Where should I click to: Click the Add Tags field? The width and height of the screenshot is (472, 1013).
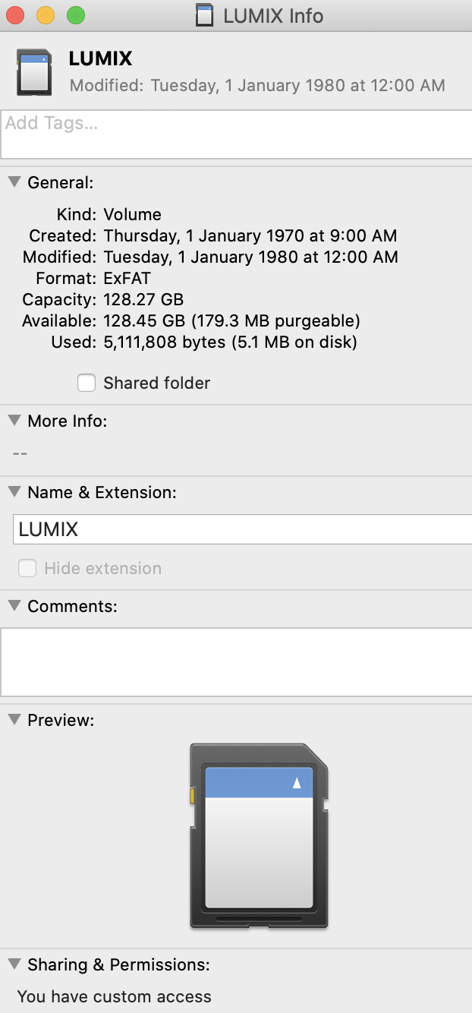pos(237,134)
